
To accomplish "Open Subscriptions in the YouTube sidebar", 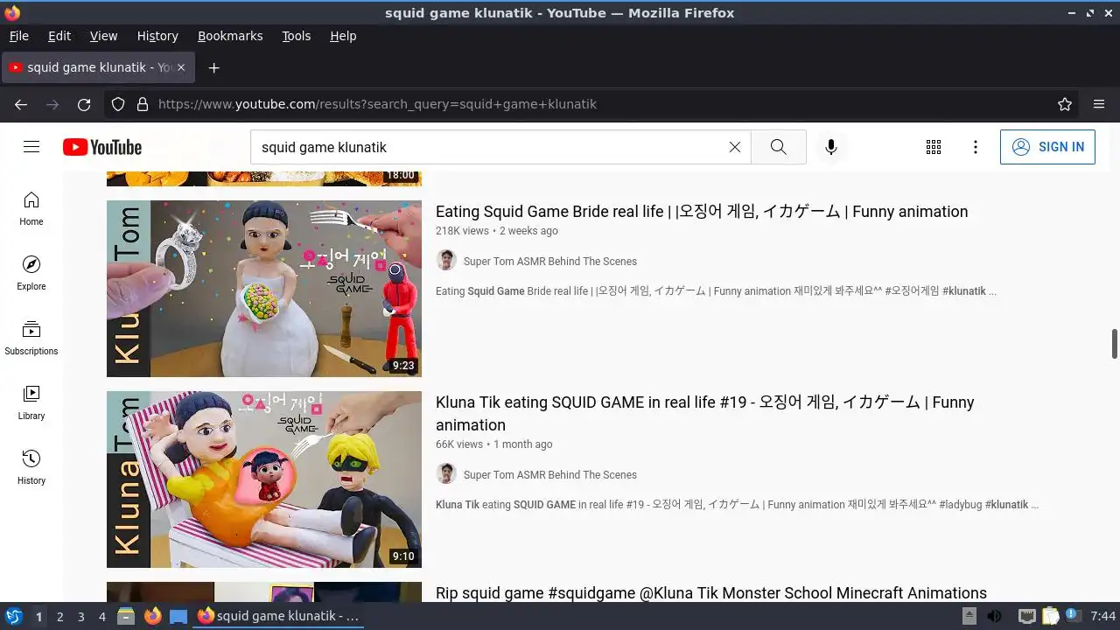I will (x=31, y=339).
